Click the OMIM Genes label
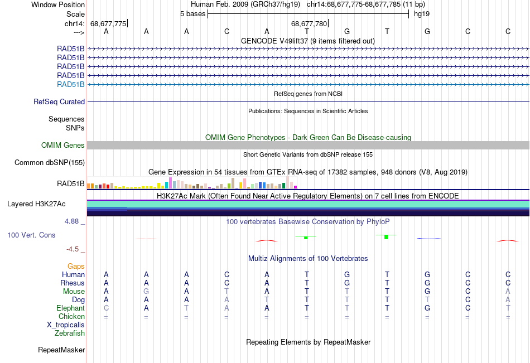 pyautogui.click(x=63, y=145)
